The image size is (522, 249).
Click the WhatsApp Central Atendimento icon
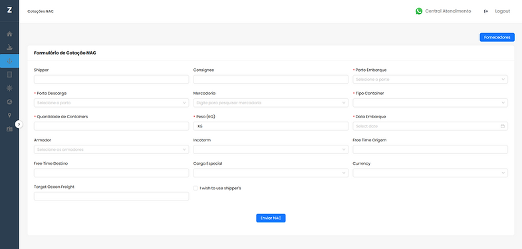419,11
